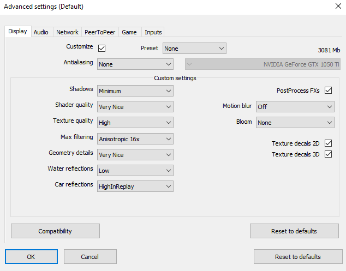Viewport: 346px width, 271px height.
Task: Open the Bloom dropdown
Action: click(295, 123)
